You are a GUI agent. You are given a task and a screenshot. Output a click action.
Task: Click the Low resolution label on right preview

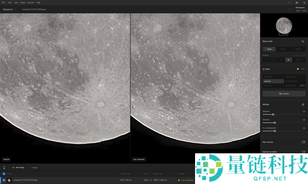[x=139, y=159]
